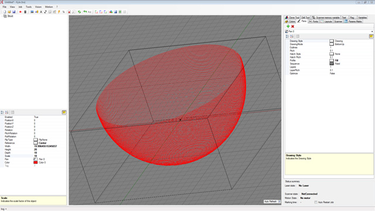Viewport: 375px width, 211px height.
Task: Click the single letter A text icon
Action: pos(41,12)
